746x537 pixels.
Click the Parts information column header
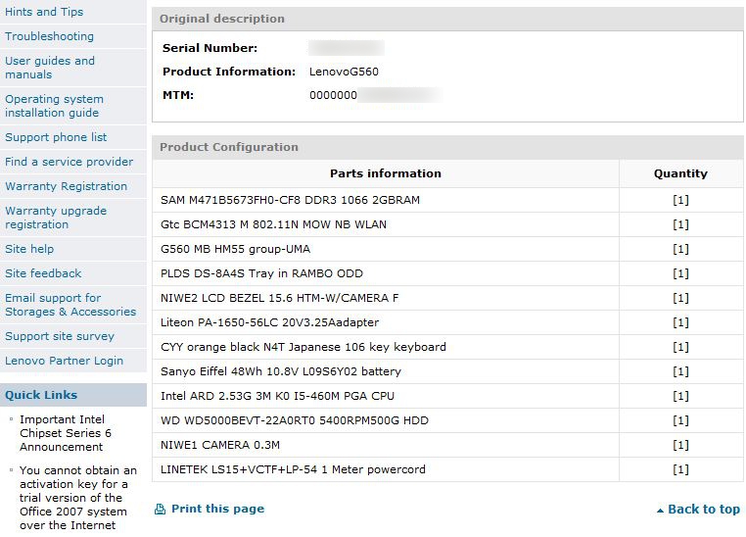[385, 173]
